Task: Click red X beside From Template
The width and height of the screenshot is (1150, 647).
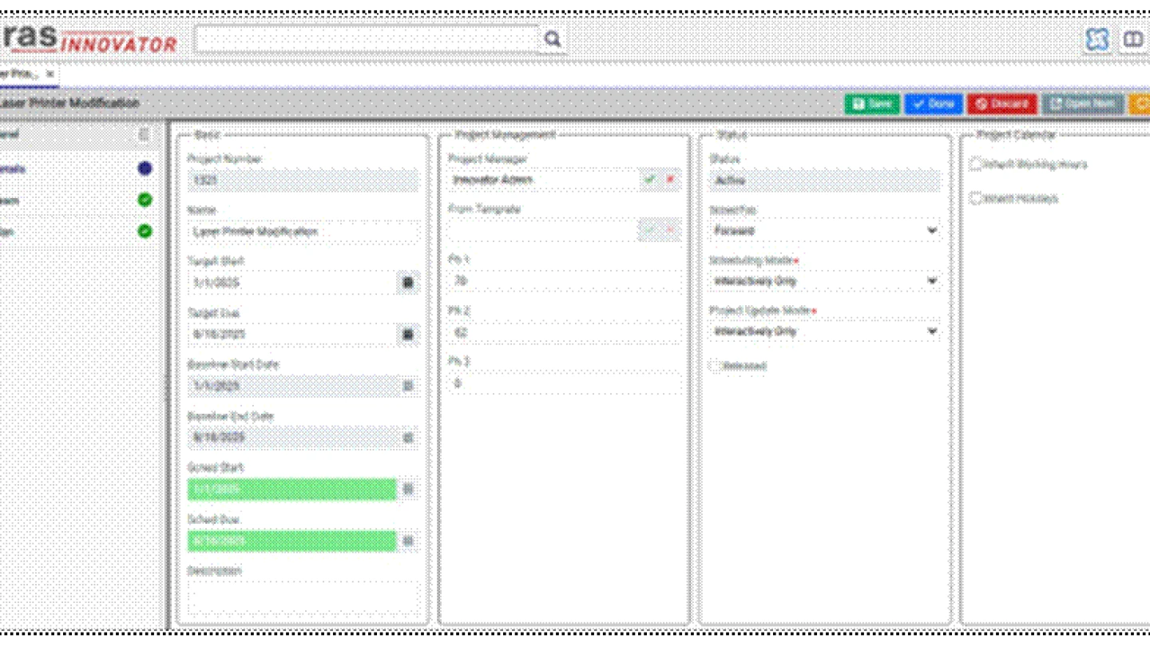Action: pyautogui.click(x=670, y=230)
